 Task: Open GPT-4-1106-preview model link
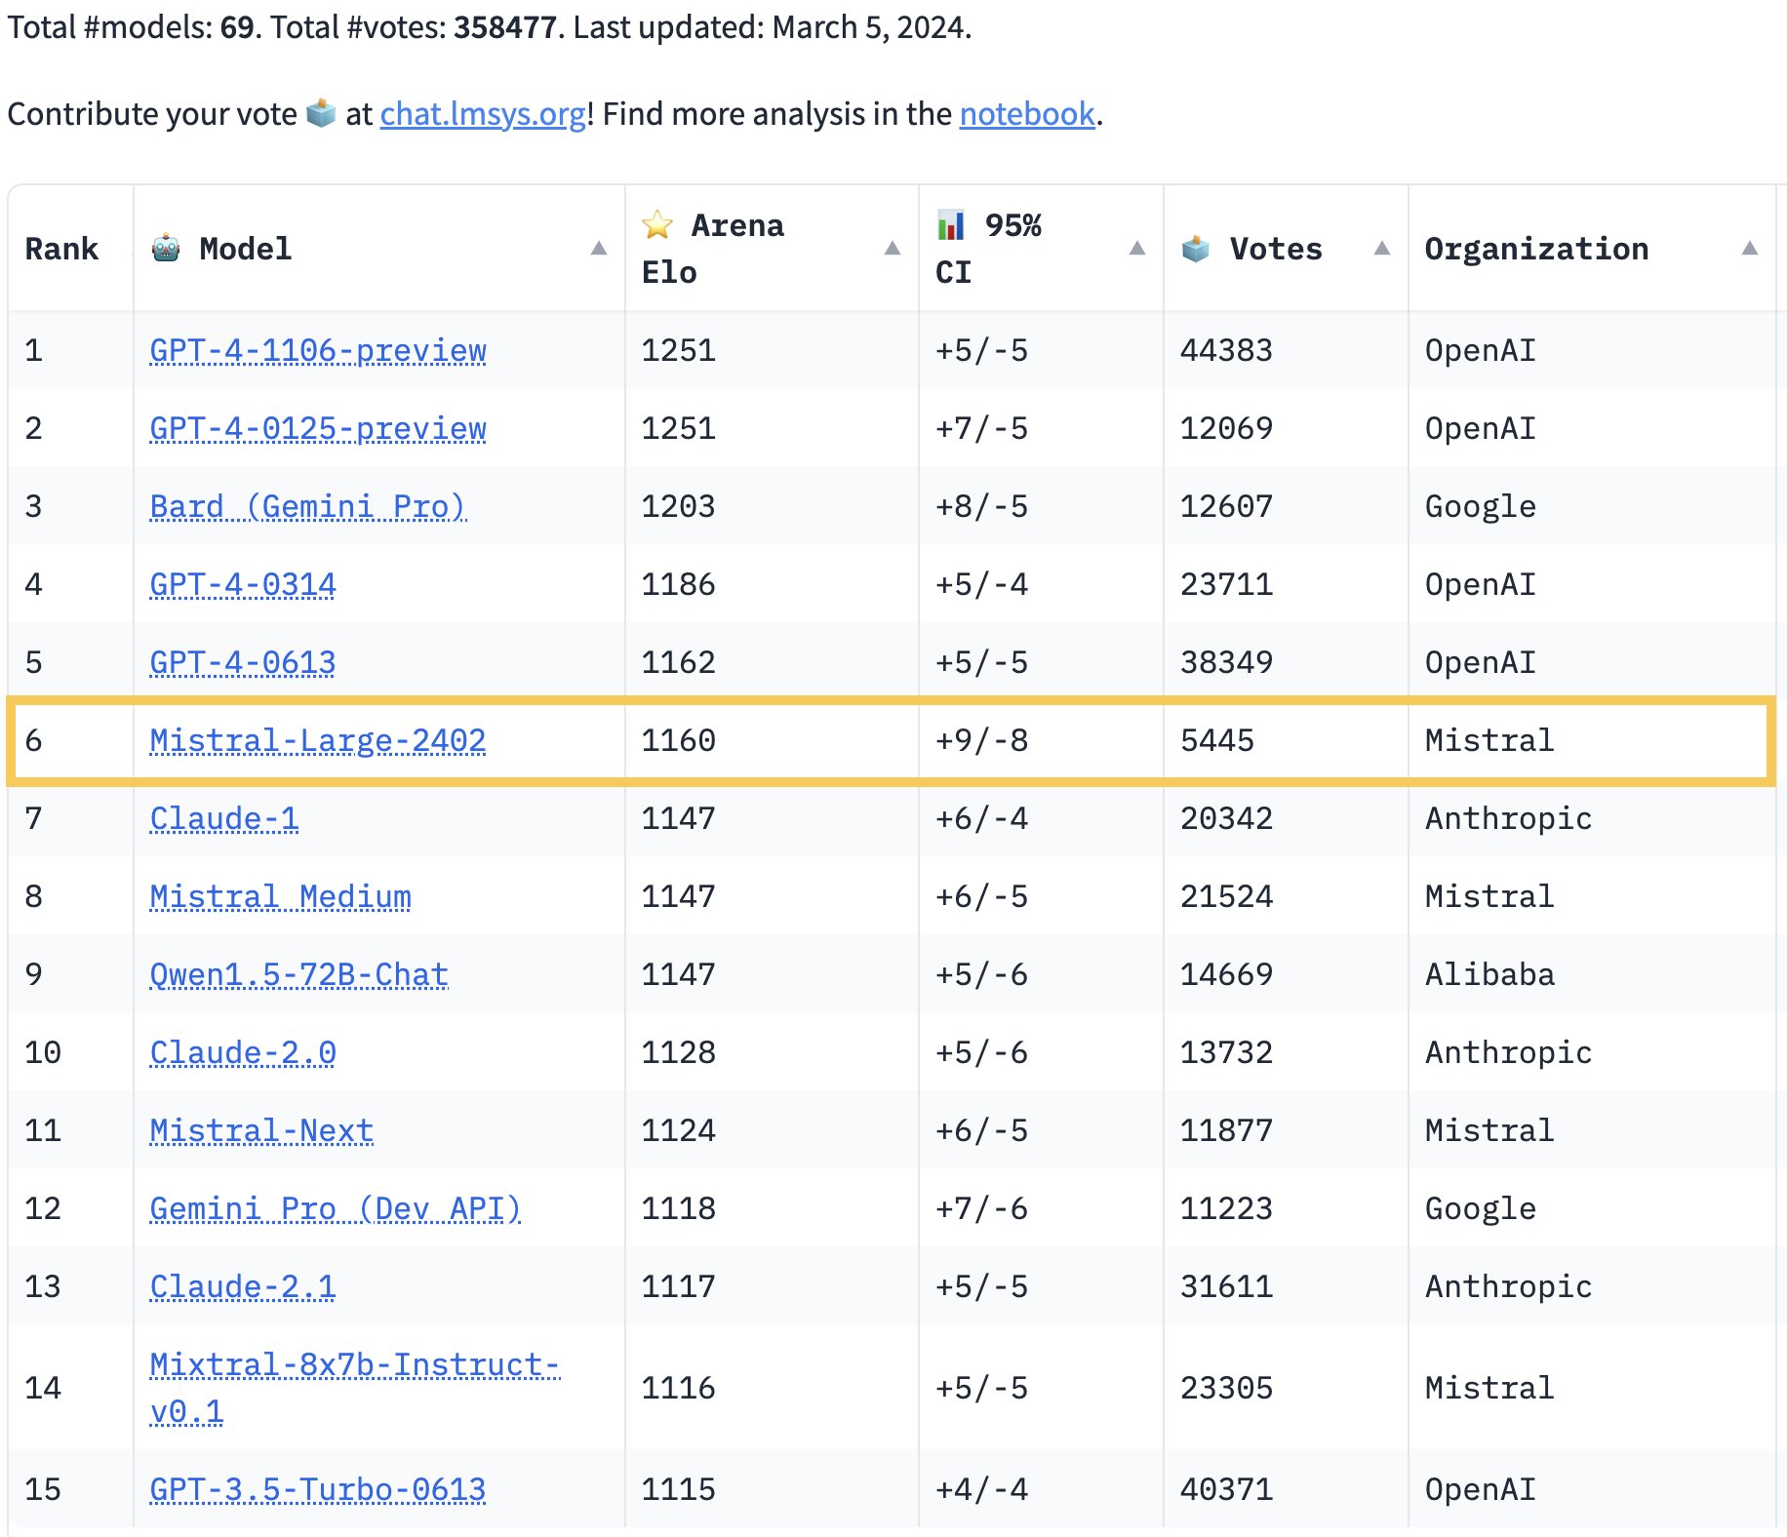point(318,351)
